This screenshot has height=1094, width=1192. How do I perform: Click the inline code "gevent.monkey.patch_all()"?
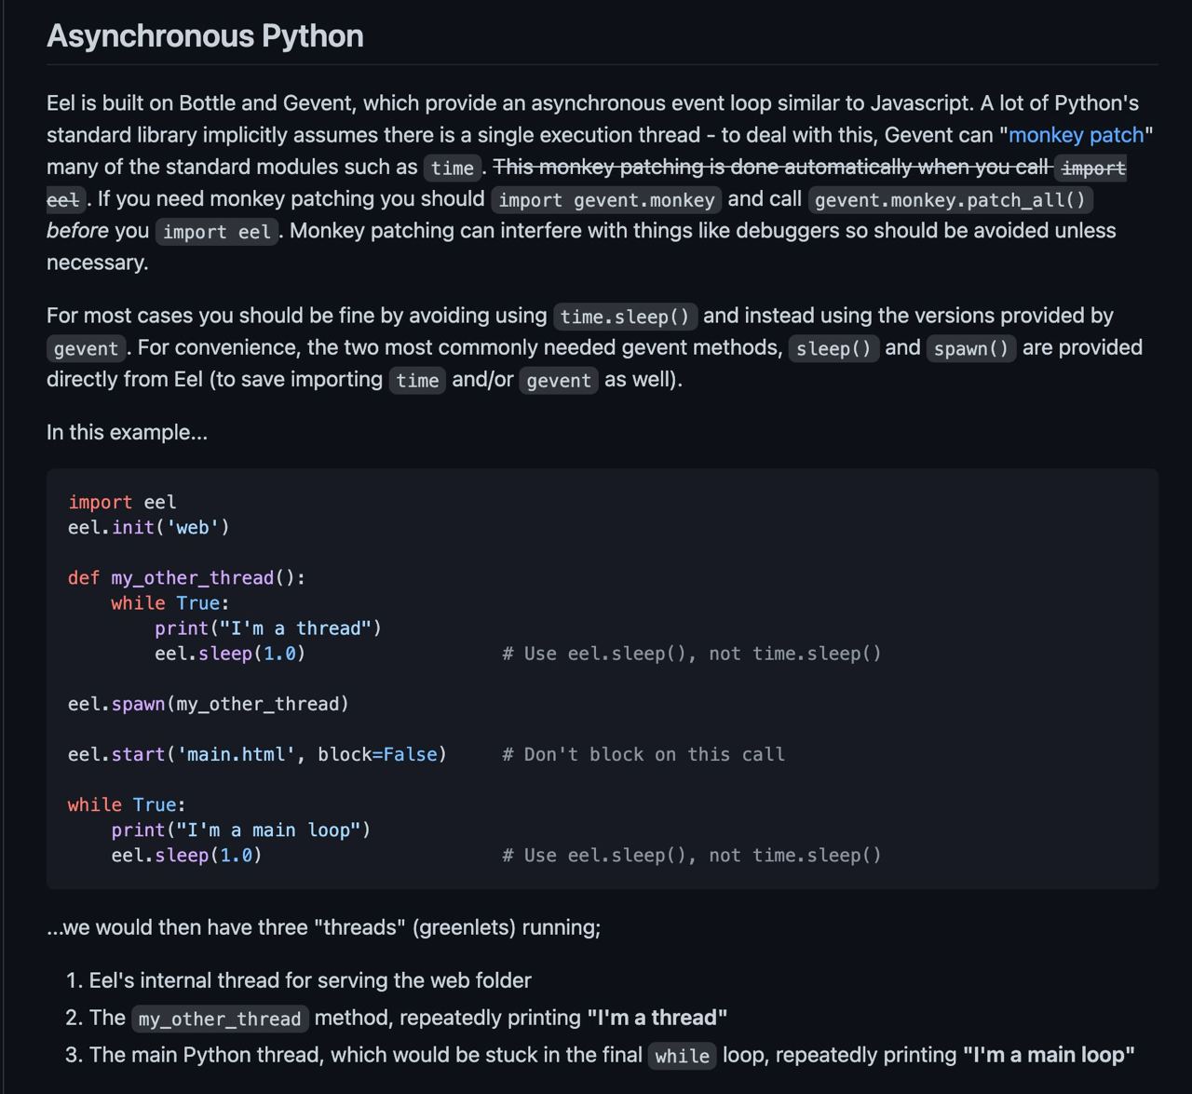(x=950, y=200)
